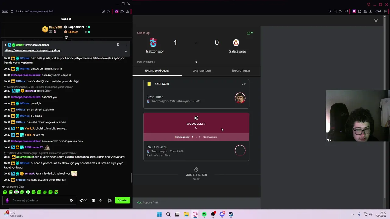Switch to the İSTATİSTİKLER tab
Viewport: 390px width, 219px height.
coord(241,71)
